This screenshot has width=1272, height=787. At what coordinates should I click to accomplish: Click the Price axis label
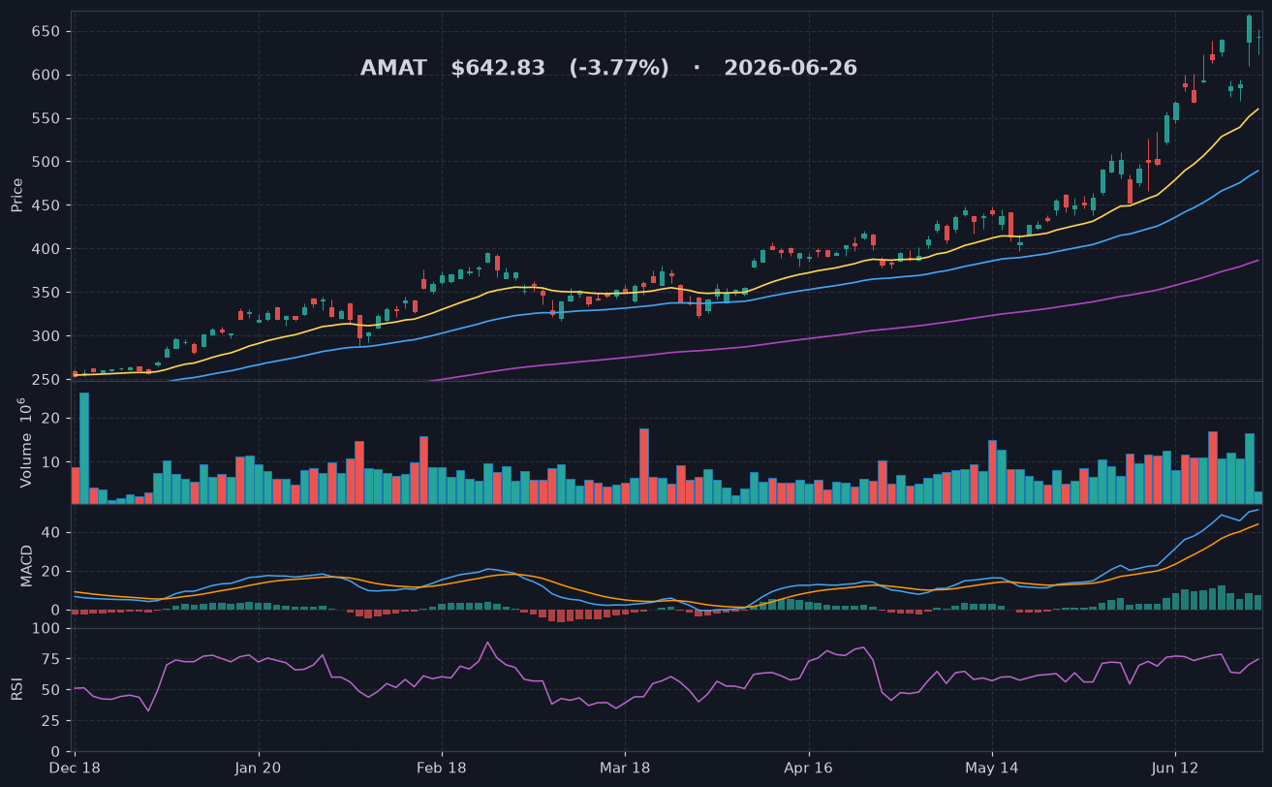tap(17, 195)
